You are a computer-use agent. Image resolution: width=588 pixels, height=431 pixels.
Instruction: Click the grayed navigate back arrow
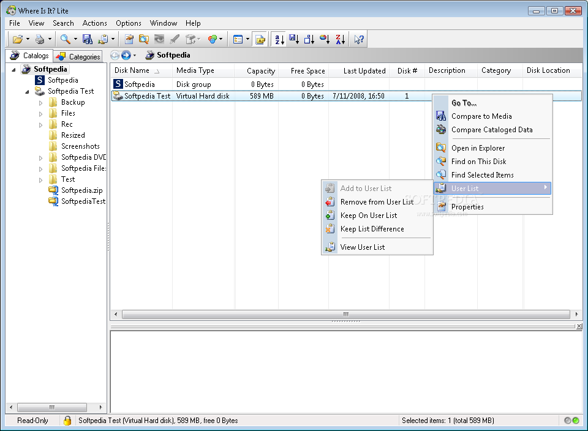click(115, 56)
